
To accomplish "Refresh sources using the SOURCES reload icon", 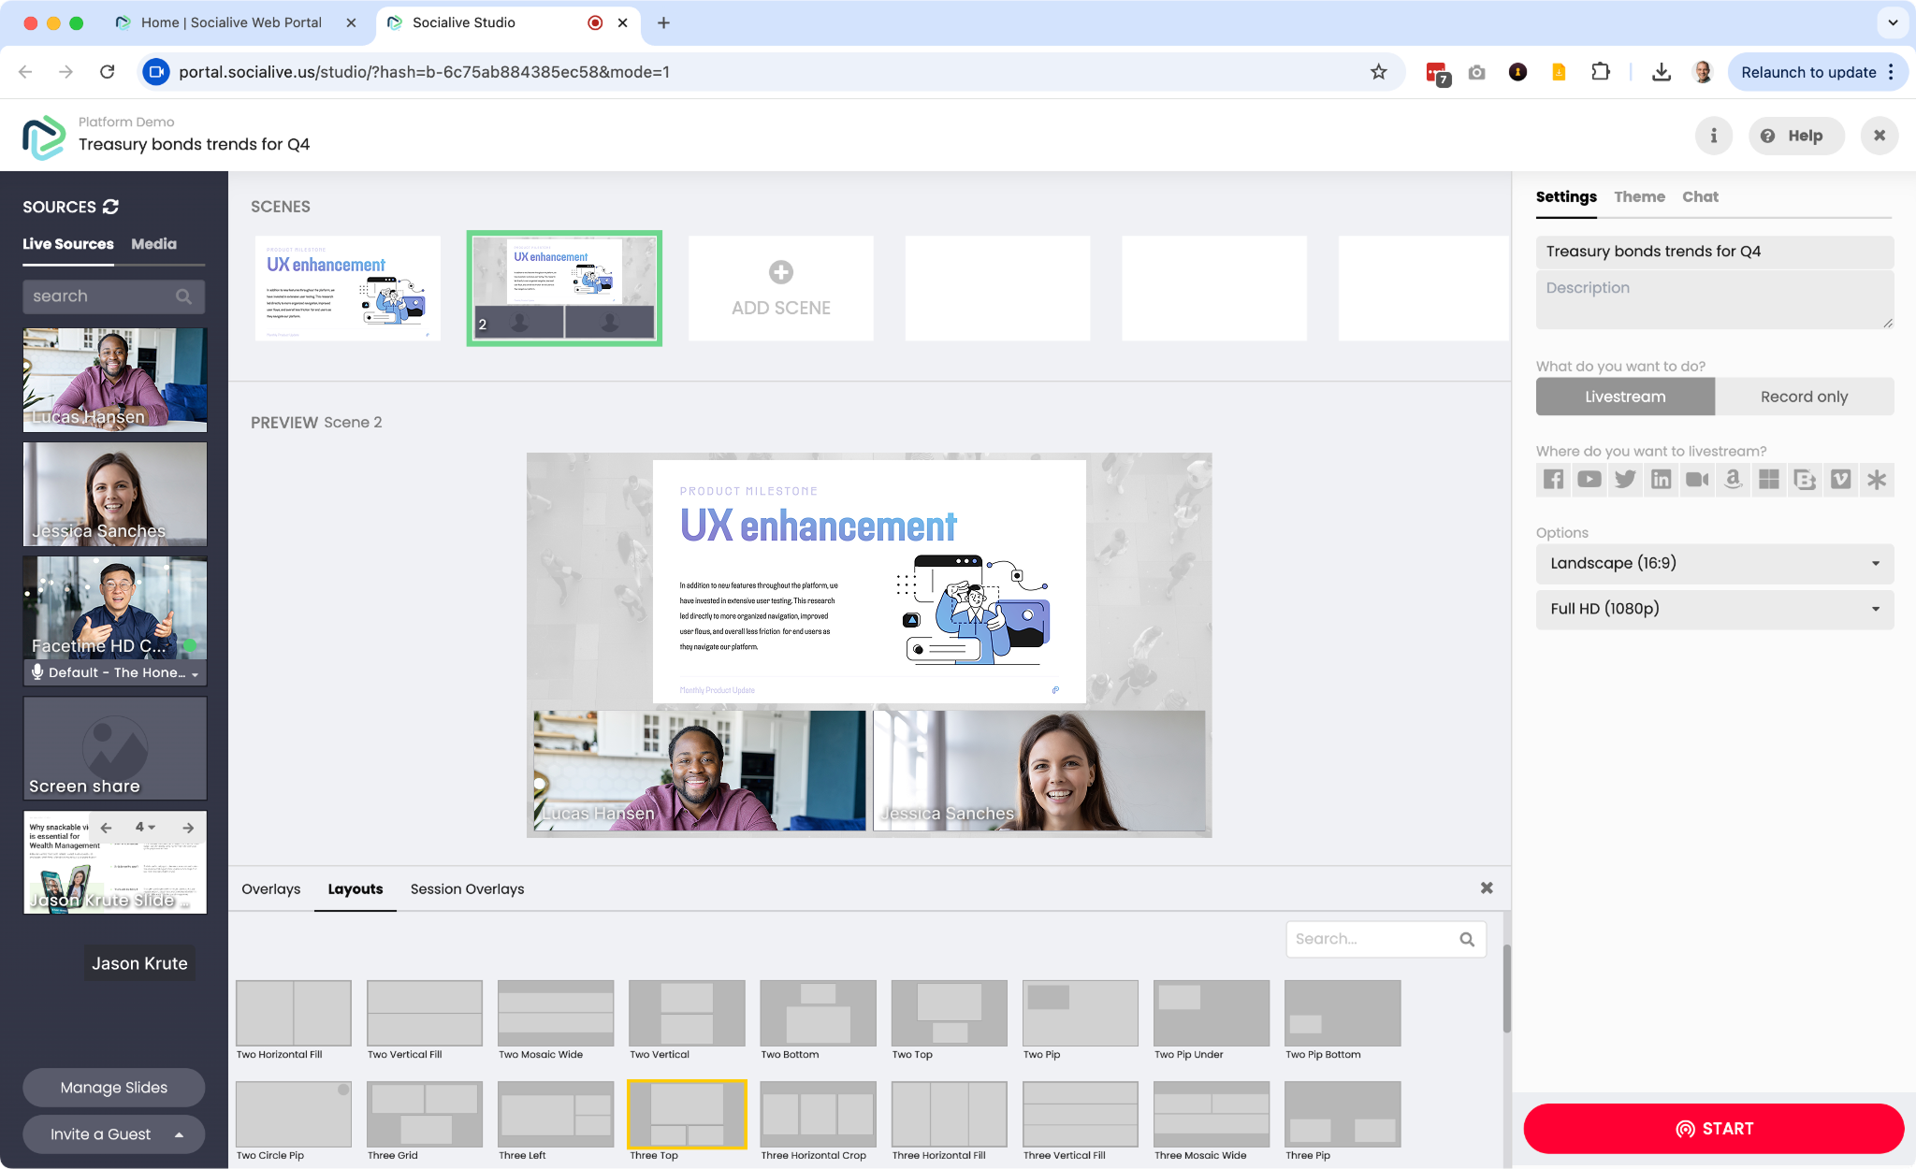I will click(111, 207).
